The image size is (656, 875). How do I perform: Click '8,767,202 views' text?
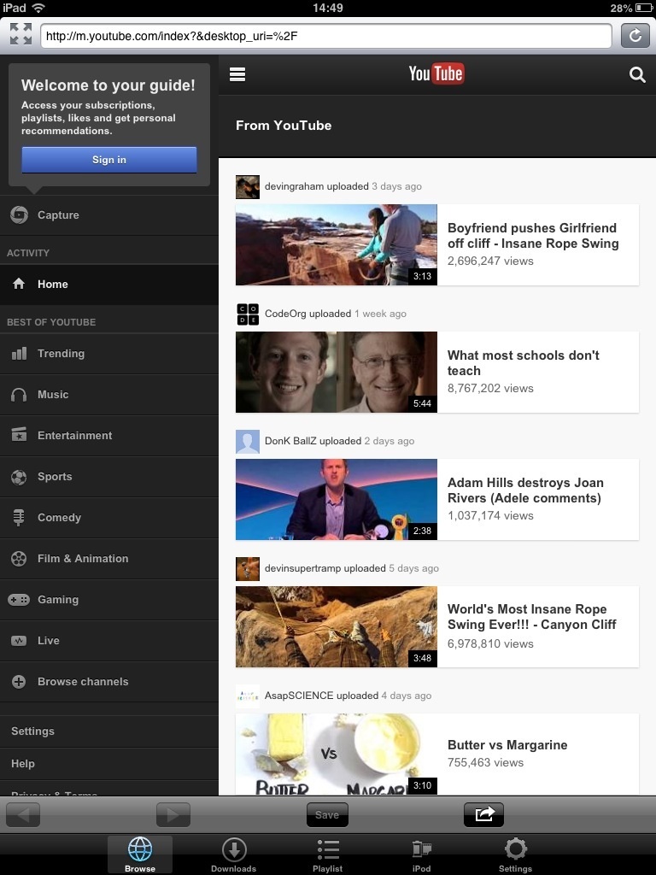pos(490,389)
